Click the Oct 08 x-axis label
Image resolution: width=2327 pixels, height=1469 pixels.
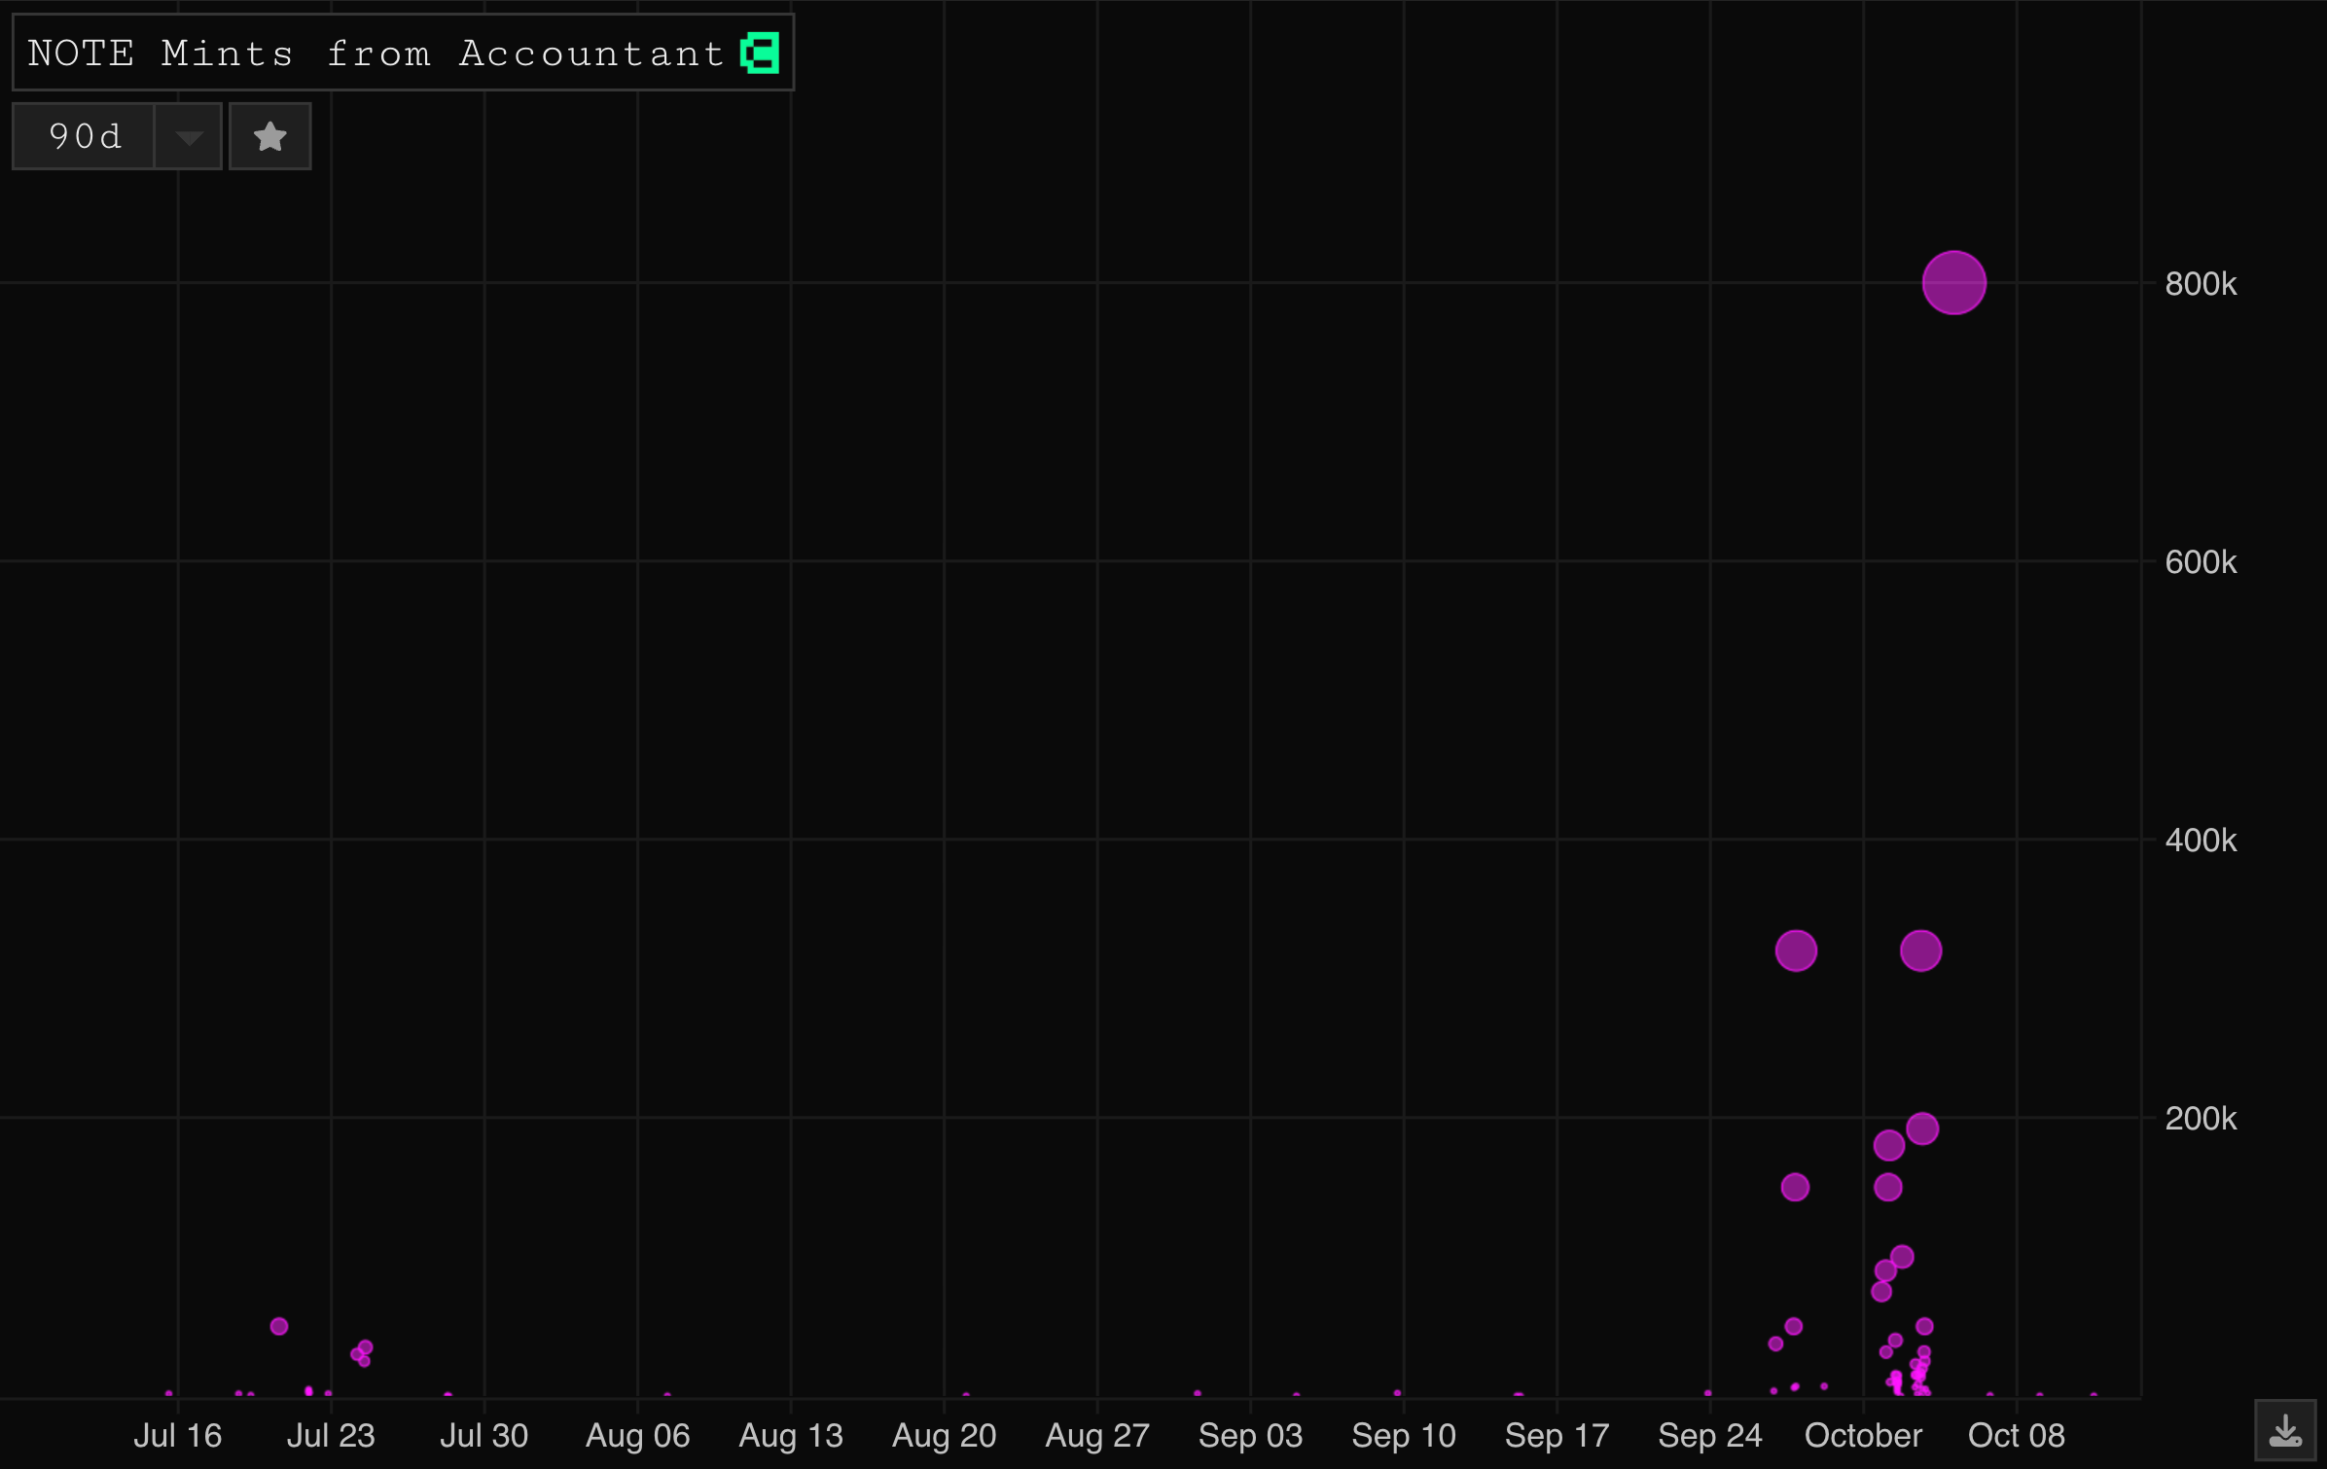[2016, 1435]
